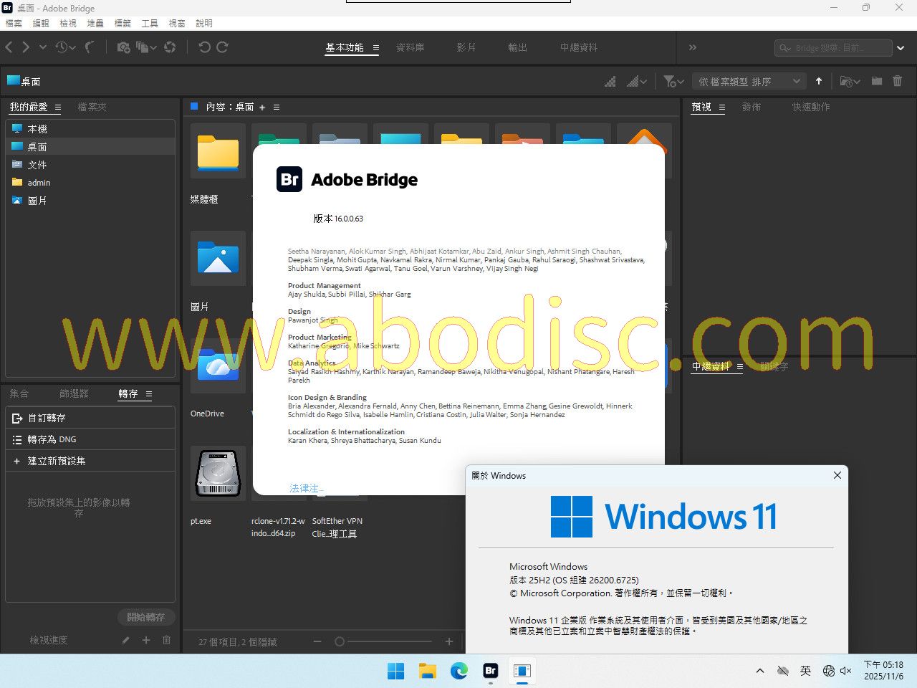Image resolution: width=917 pixels, height=688 pixels.
Task: Click the plus icon in the export panel footer
Action: (x=146, y=640)
